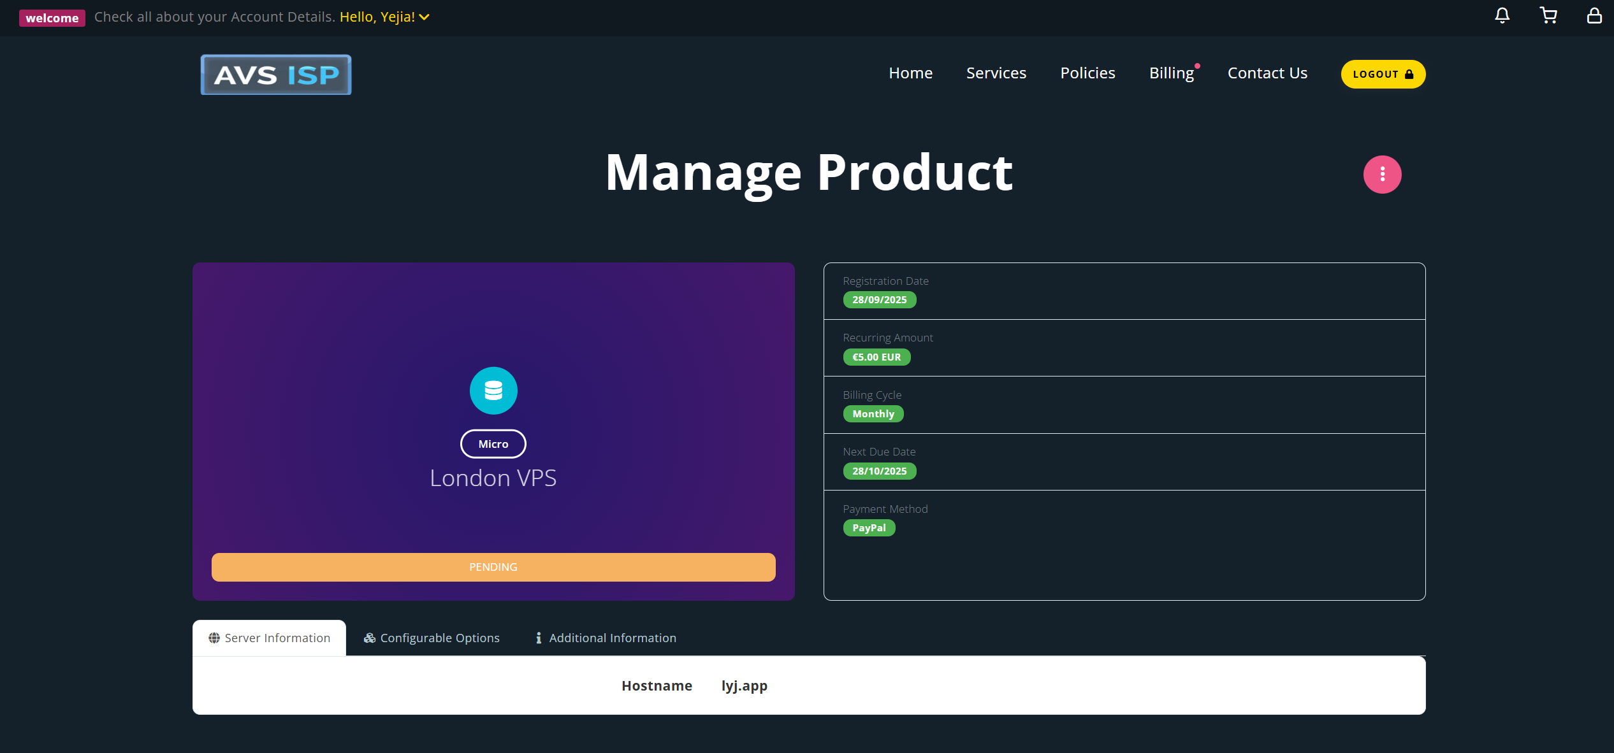Open the Policies menu
Viewport: 1614px width, 753px height.
pos(1087,73)
